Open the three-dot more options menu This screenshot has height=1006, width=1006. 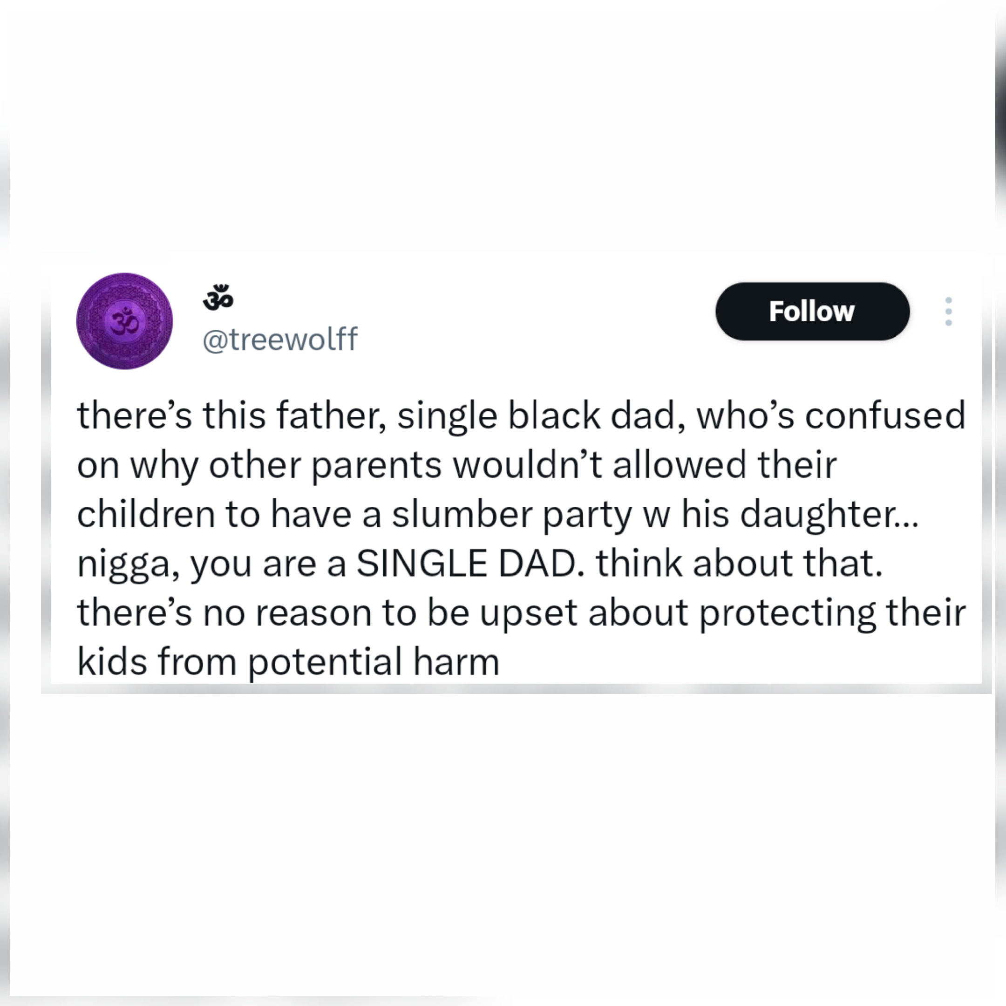point(948,312)
